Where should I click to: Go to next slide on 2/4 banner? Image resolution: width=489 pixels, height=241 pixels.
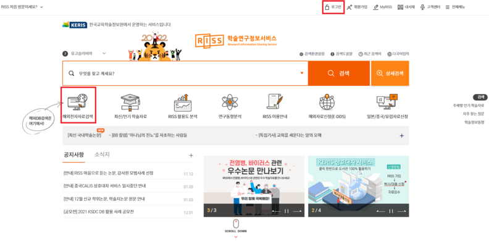[x=402, y=211]
